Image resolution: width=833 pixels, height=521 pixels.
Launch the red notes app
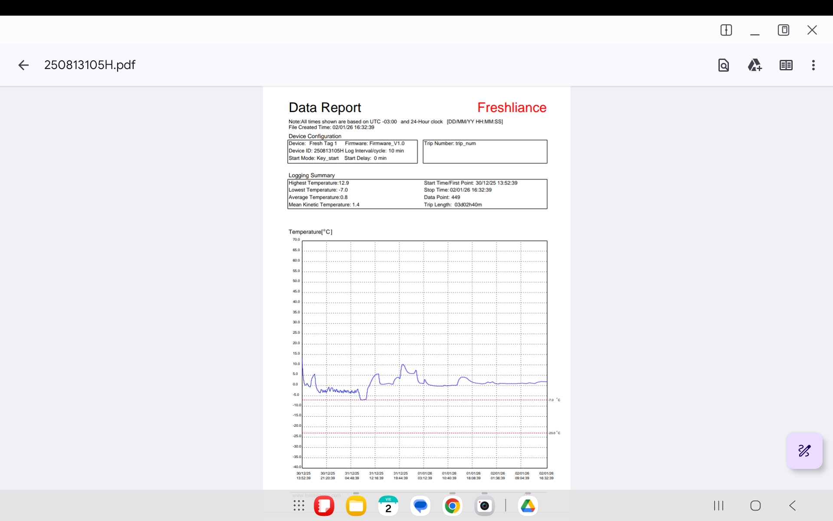click(x=324, y=506)
